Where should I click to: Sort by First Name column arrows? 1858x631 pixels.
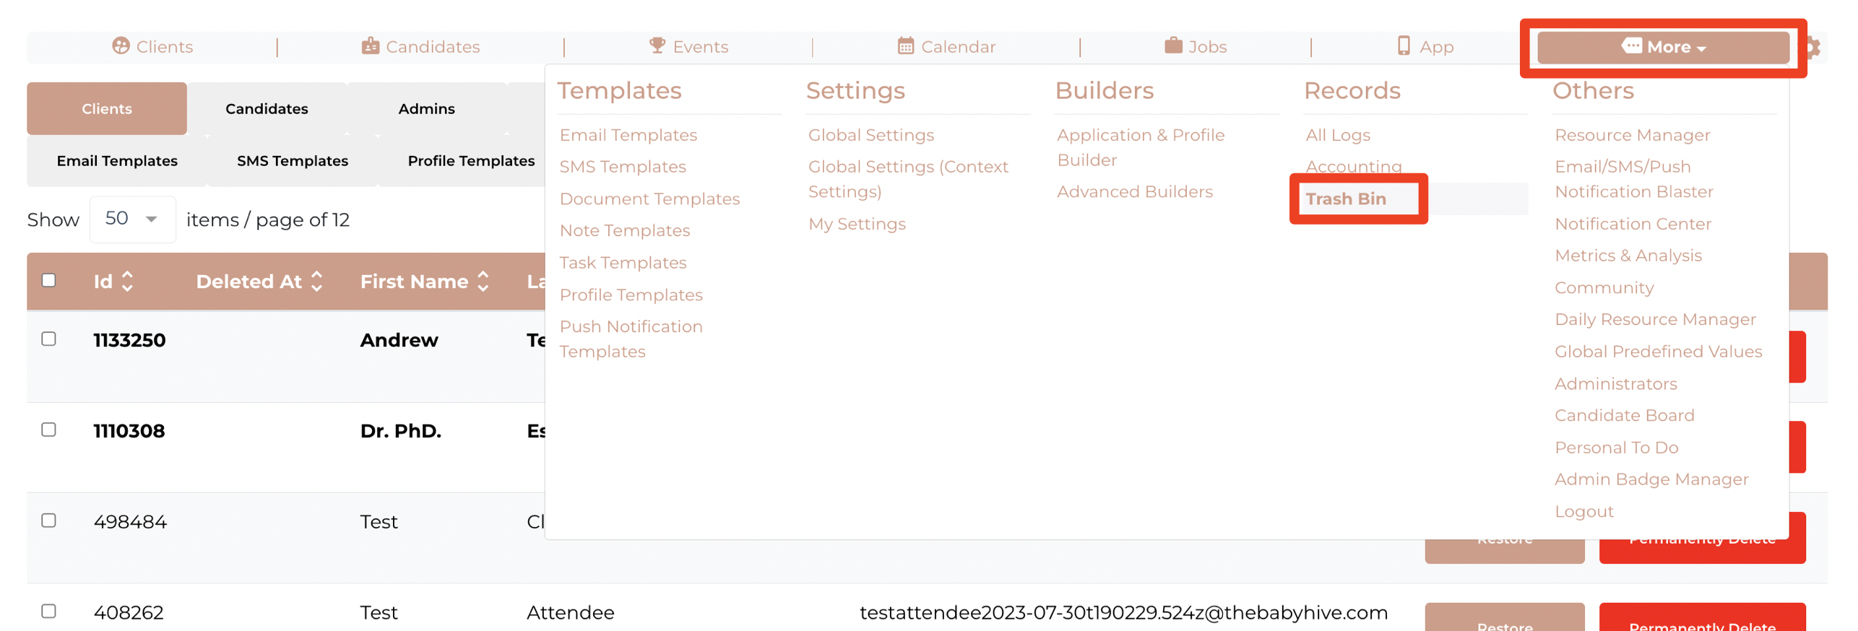click(483, 281)
